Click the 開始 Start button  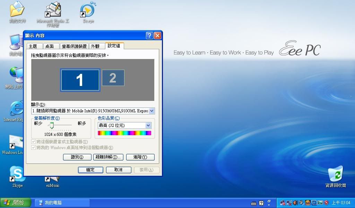[x=16, y=202]
